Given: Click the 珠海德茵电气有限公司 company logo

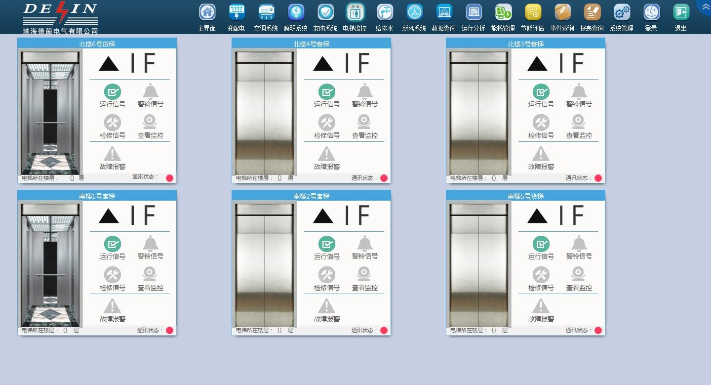Looking at the screenshot, I should click(60, 18).
